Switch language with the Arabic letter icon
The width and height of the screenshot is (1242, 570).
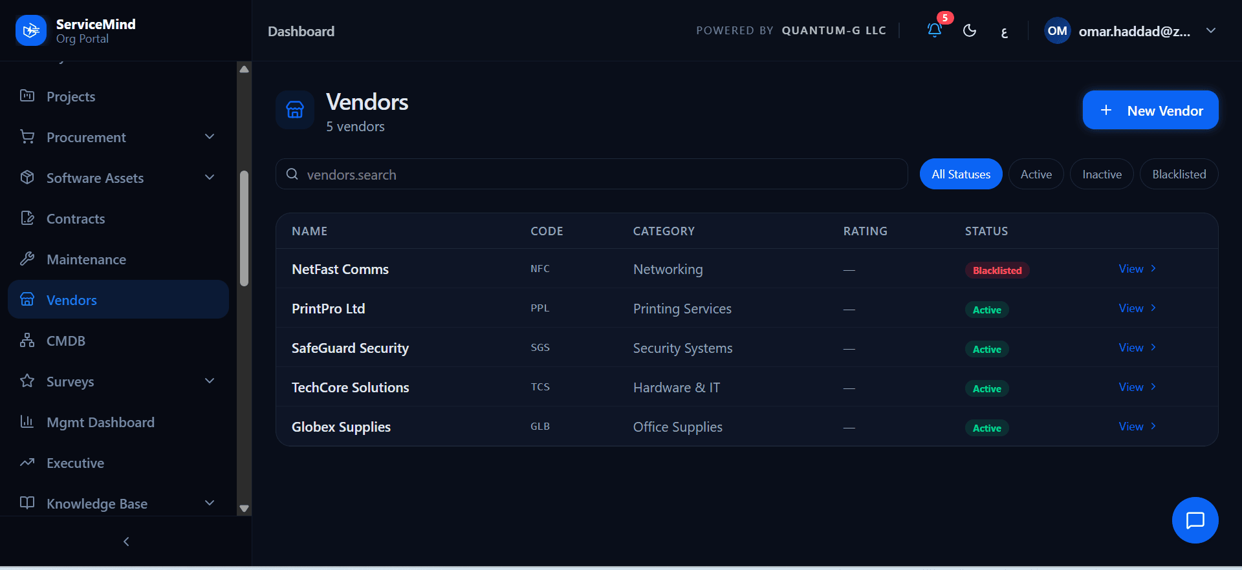click(1004, 32)
